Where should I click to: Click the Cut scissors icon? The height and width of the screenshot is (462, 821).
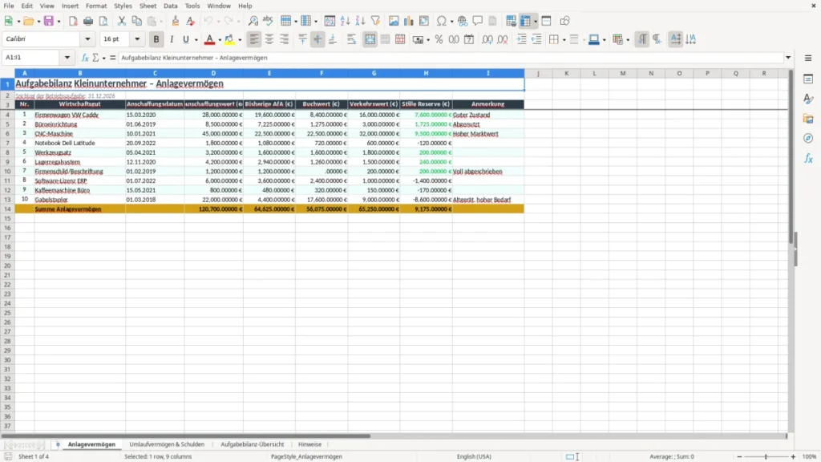(122, 21)
